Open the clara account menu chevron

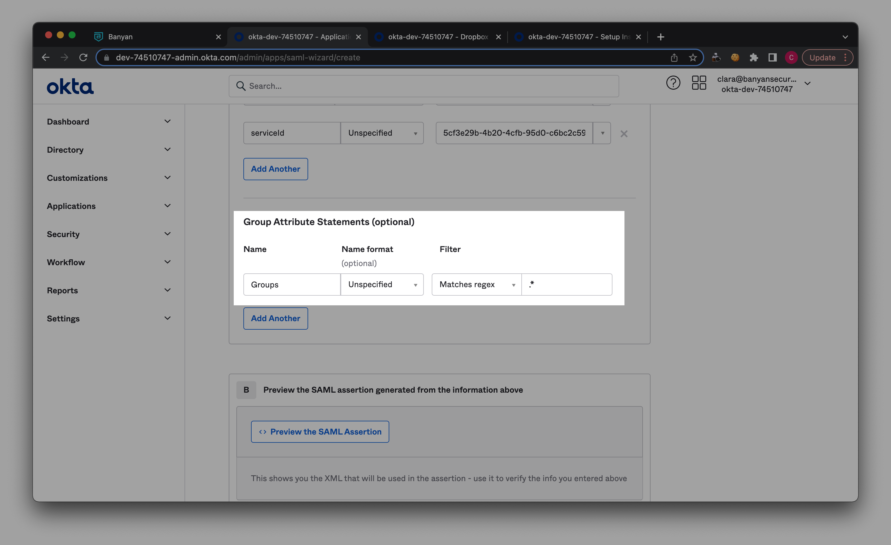tap(807, 84)
